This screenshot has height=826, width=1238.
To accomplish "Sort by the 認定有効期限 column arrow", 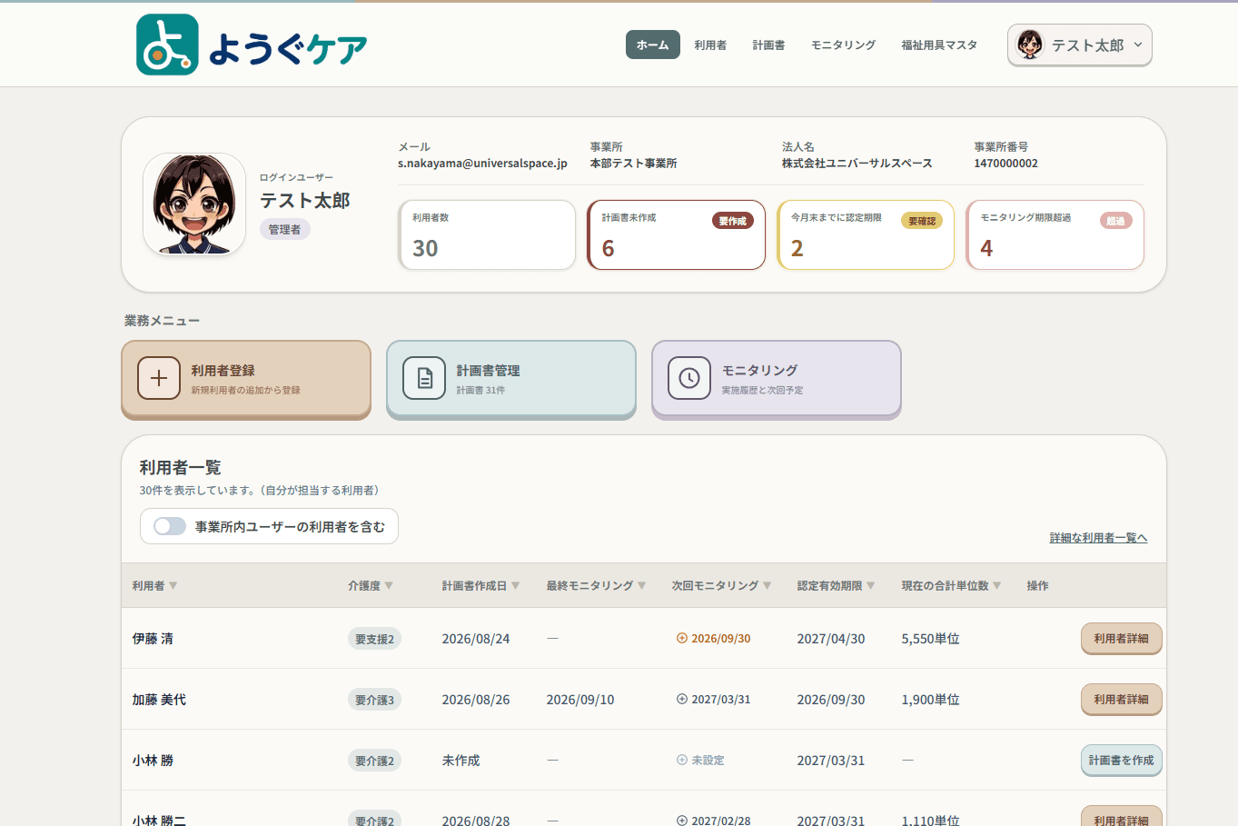I will click(x=871, y=585).
